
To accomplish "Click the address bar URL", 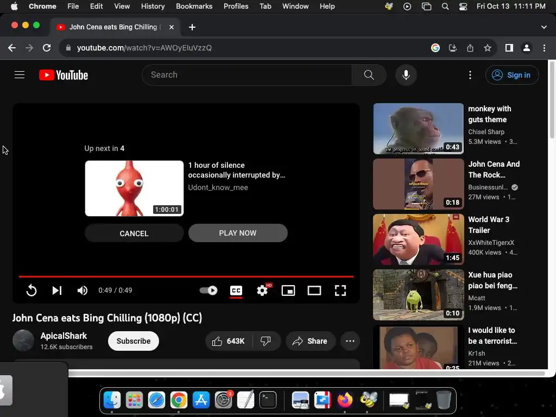I will (144, 48).
